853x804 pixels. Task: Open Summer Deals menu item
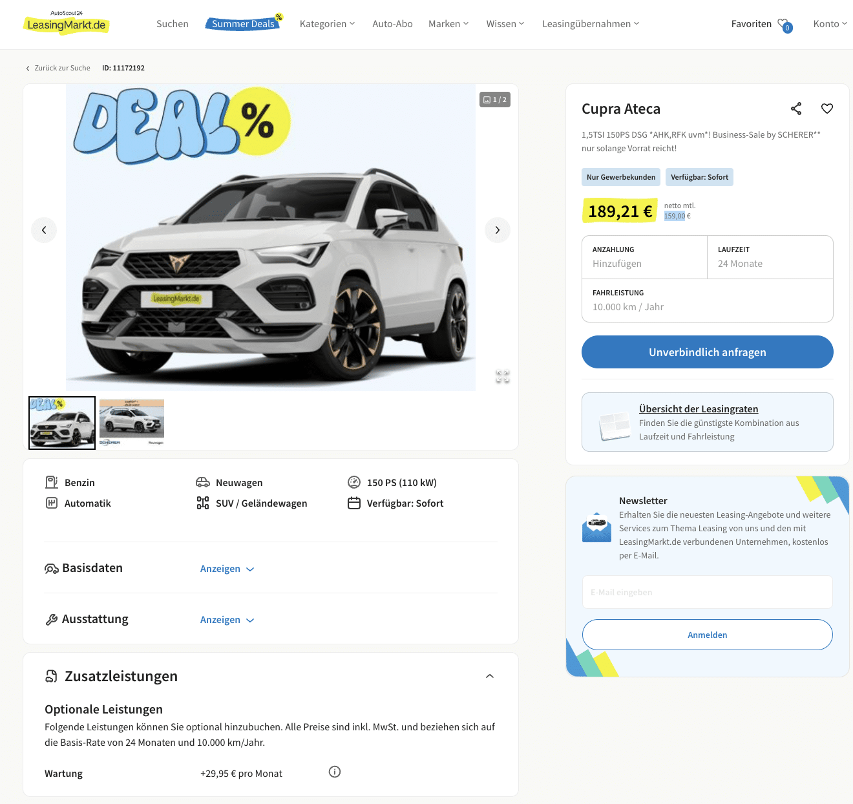pos(244,23)
